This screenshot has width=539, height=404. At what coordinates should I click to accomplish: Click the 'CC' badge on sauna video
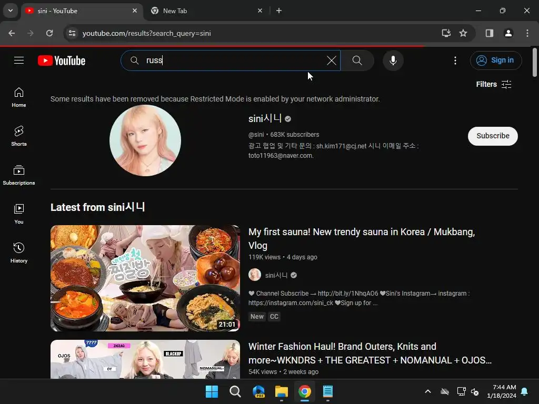[274, 316]
